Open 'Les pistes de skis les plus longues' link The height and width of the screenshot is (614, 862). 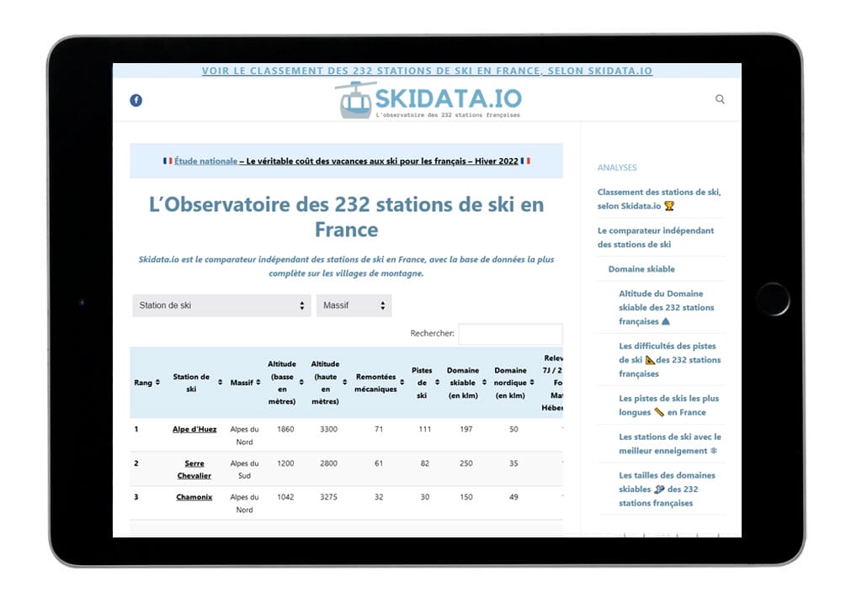coord(668,405)
